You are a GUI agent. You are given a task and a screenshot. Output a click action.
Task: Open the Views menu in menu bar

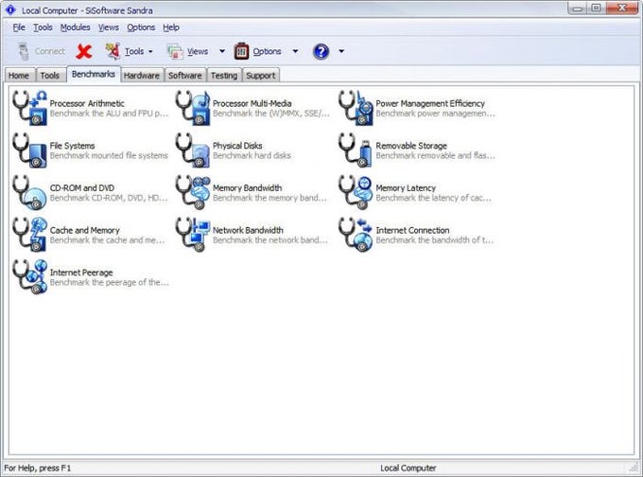[108, 27]
